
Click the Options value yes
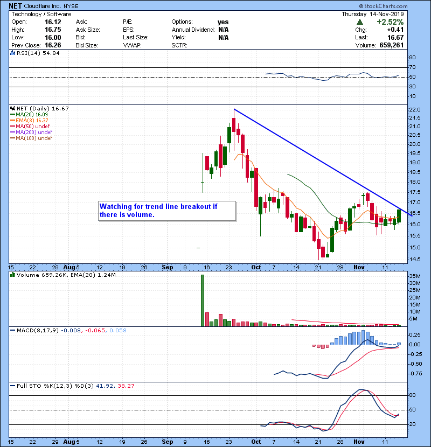coord(223,22)
